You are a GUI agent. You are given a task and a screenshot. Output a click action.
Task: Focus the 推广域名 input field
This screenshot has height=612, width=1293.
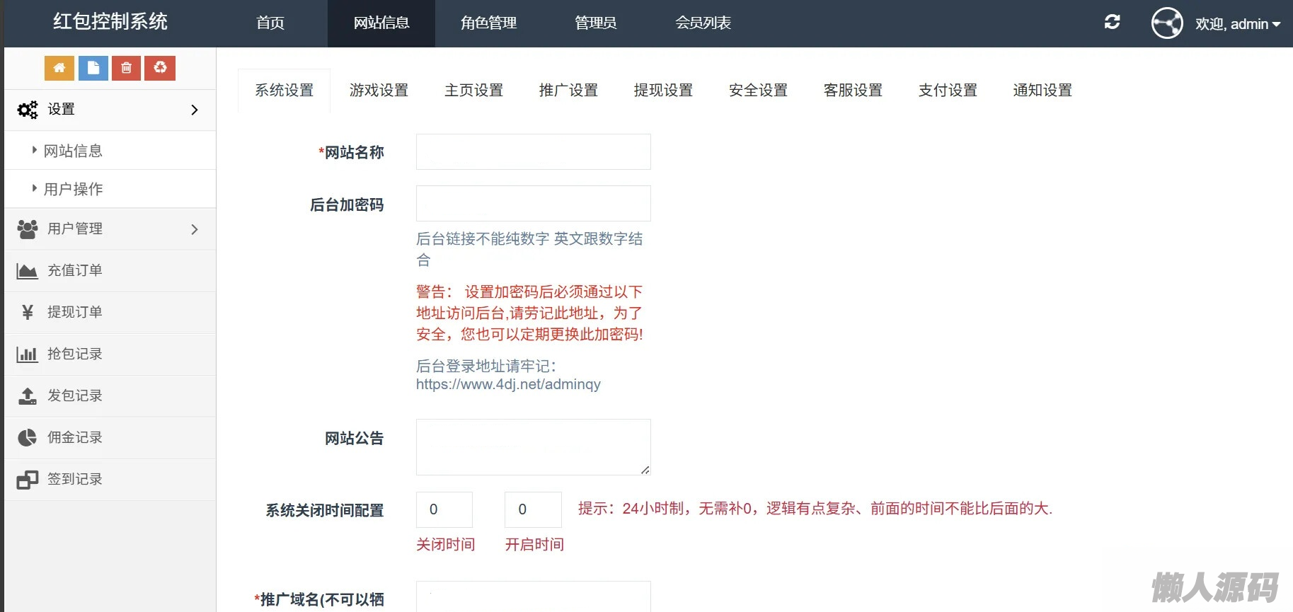tap(534, 596)
